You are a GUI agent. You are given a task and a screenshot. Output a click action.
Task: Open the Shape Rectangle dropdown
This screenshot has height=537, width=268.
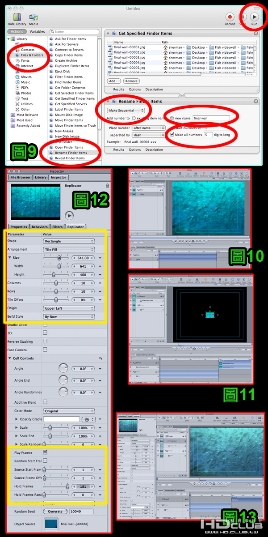pos(69,241)
